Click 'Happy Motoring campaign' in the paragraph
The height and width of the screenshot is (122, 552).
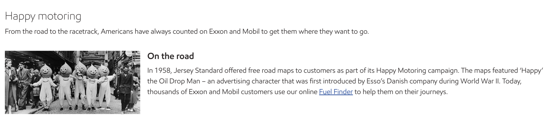click(x=417, y=71)
